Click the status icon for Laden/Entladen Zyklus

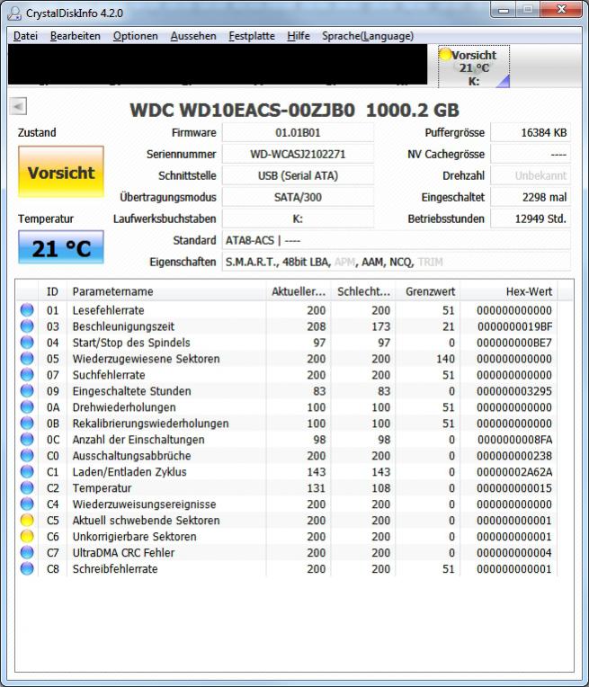coord(27,472)
